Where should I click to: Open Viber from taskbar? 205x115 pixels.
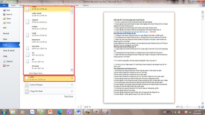(69, 112)
